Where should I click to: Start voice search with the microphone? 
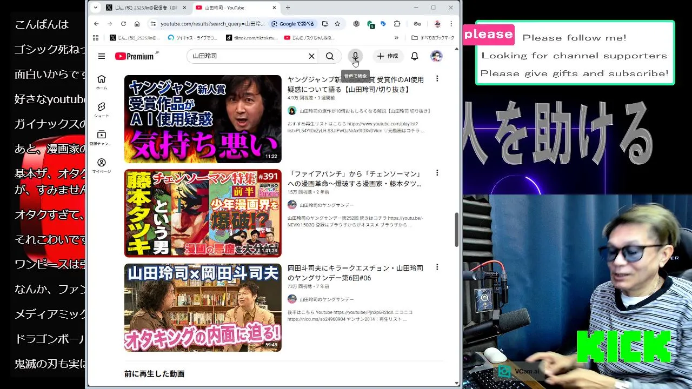click(x=355, y=56)
